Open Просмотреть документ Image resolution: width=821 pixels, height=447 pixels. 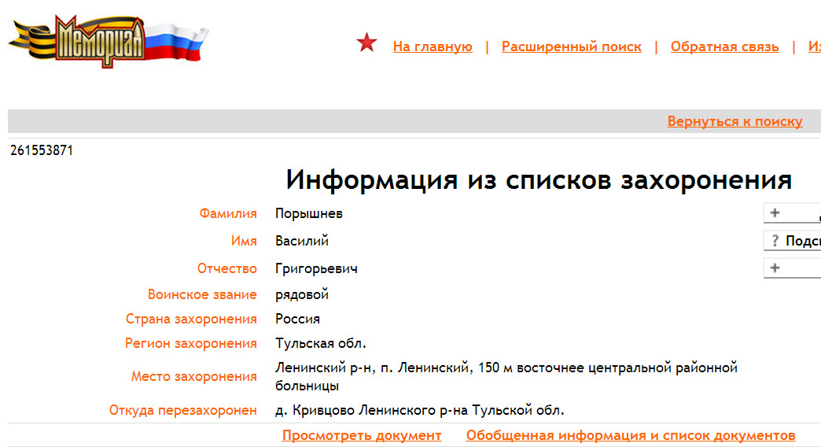tap(362, 435)
